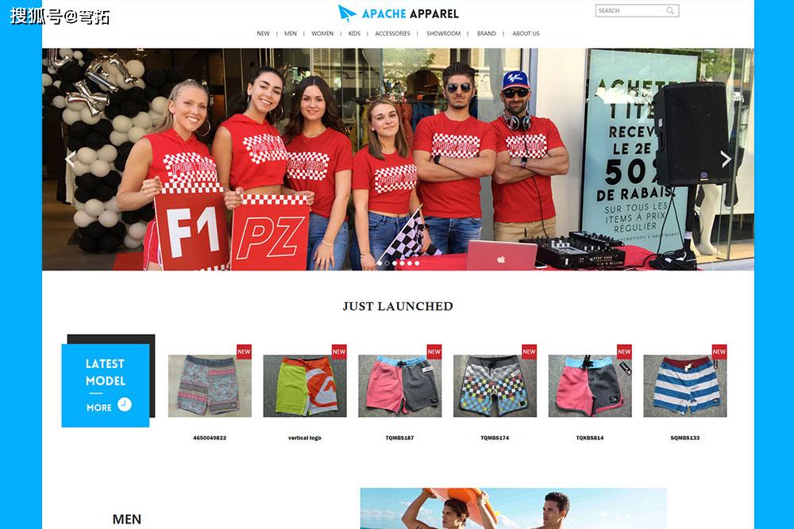
Task: Select the last carousel indicator dot
Action: pyautogui.click(x=417, y=263)
